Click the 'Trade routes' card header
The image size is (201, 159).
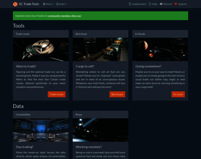click(x=41, y=34)
